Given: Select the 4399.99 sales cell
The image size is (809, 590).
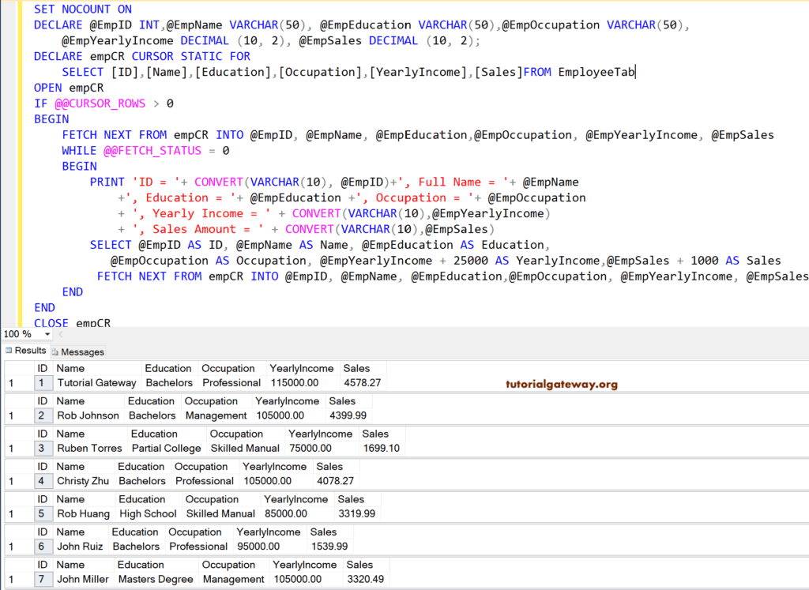Looking at the screenshot, I should tap(348, 415).
